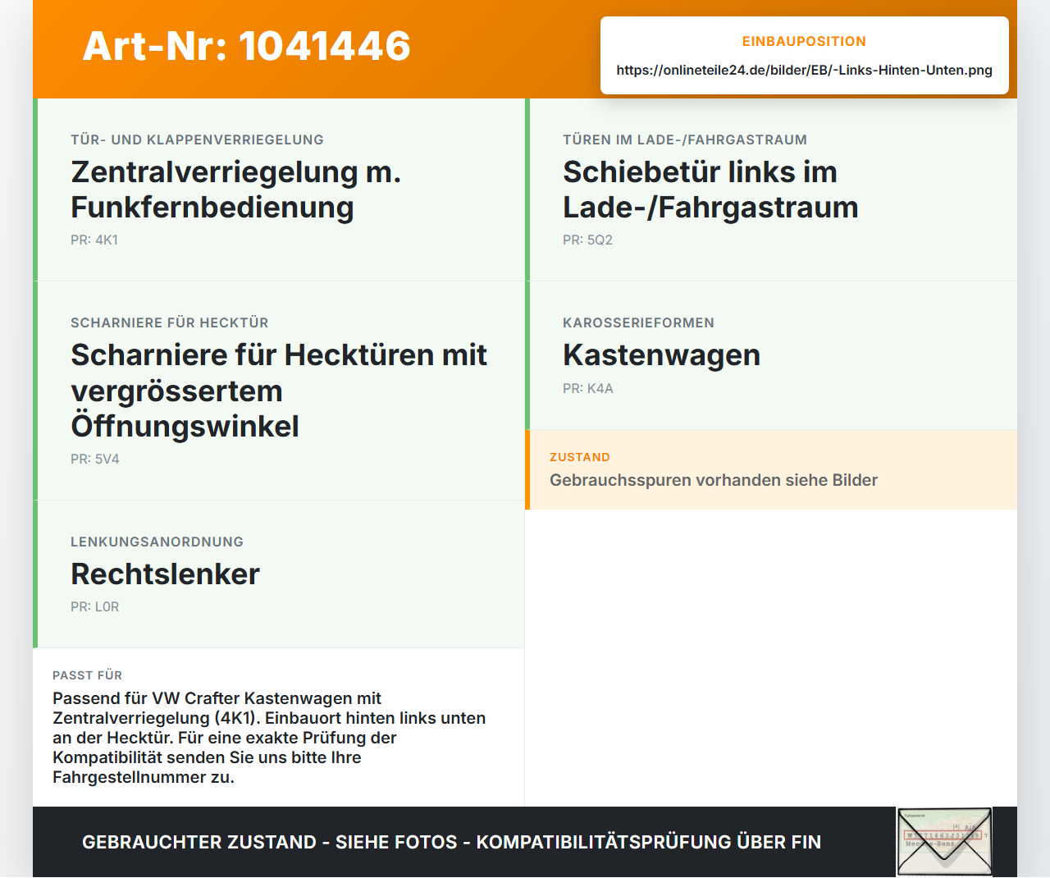Click the ZUSTAND label

[x=580, y=457]
